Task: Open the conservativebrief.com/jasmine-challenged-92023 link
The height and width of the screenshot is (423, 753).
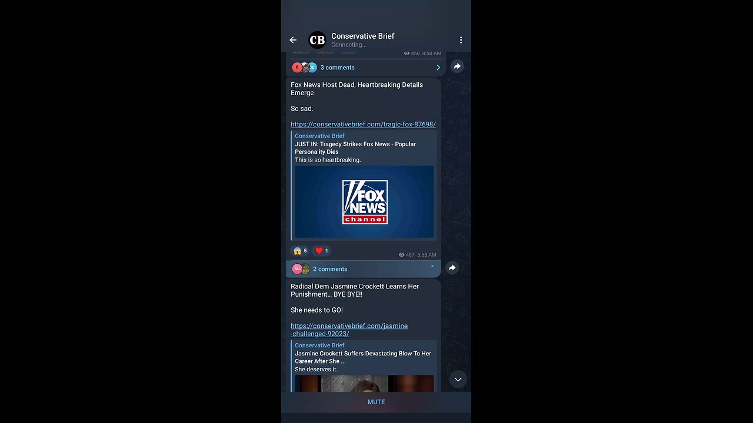Action: click(x=349, y=330)
